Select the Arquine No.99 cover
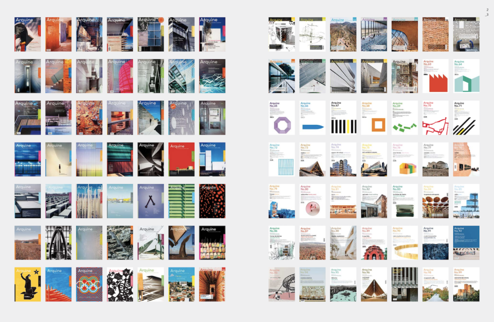The image size is (494, 322). pos(467,284)
